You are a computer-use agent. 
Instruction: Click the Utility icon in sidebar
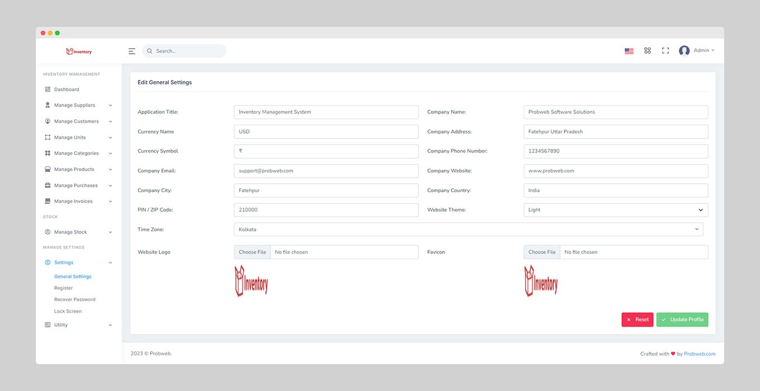(47, 325)
